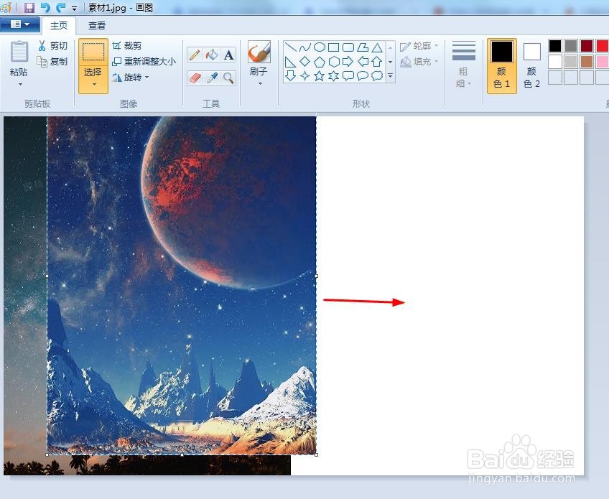This screenshot has width=609, height=499.
Task: Select 颜色 2 background color box
Action: click(531, 65)
